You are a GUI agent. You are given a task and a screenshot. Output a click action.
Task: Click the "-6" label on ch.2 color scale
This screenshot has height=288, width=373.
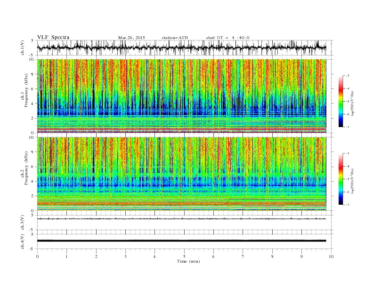[348, 192]
